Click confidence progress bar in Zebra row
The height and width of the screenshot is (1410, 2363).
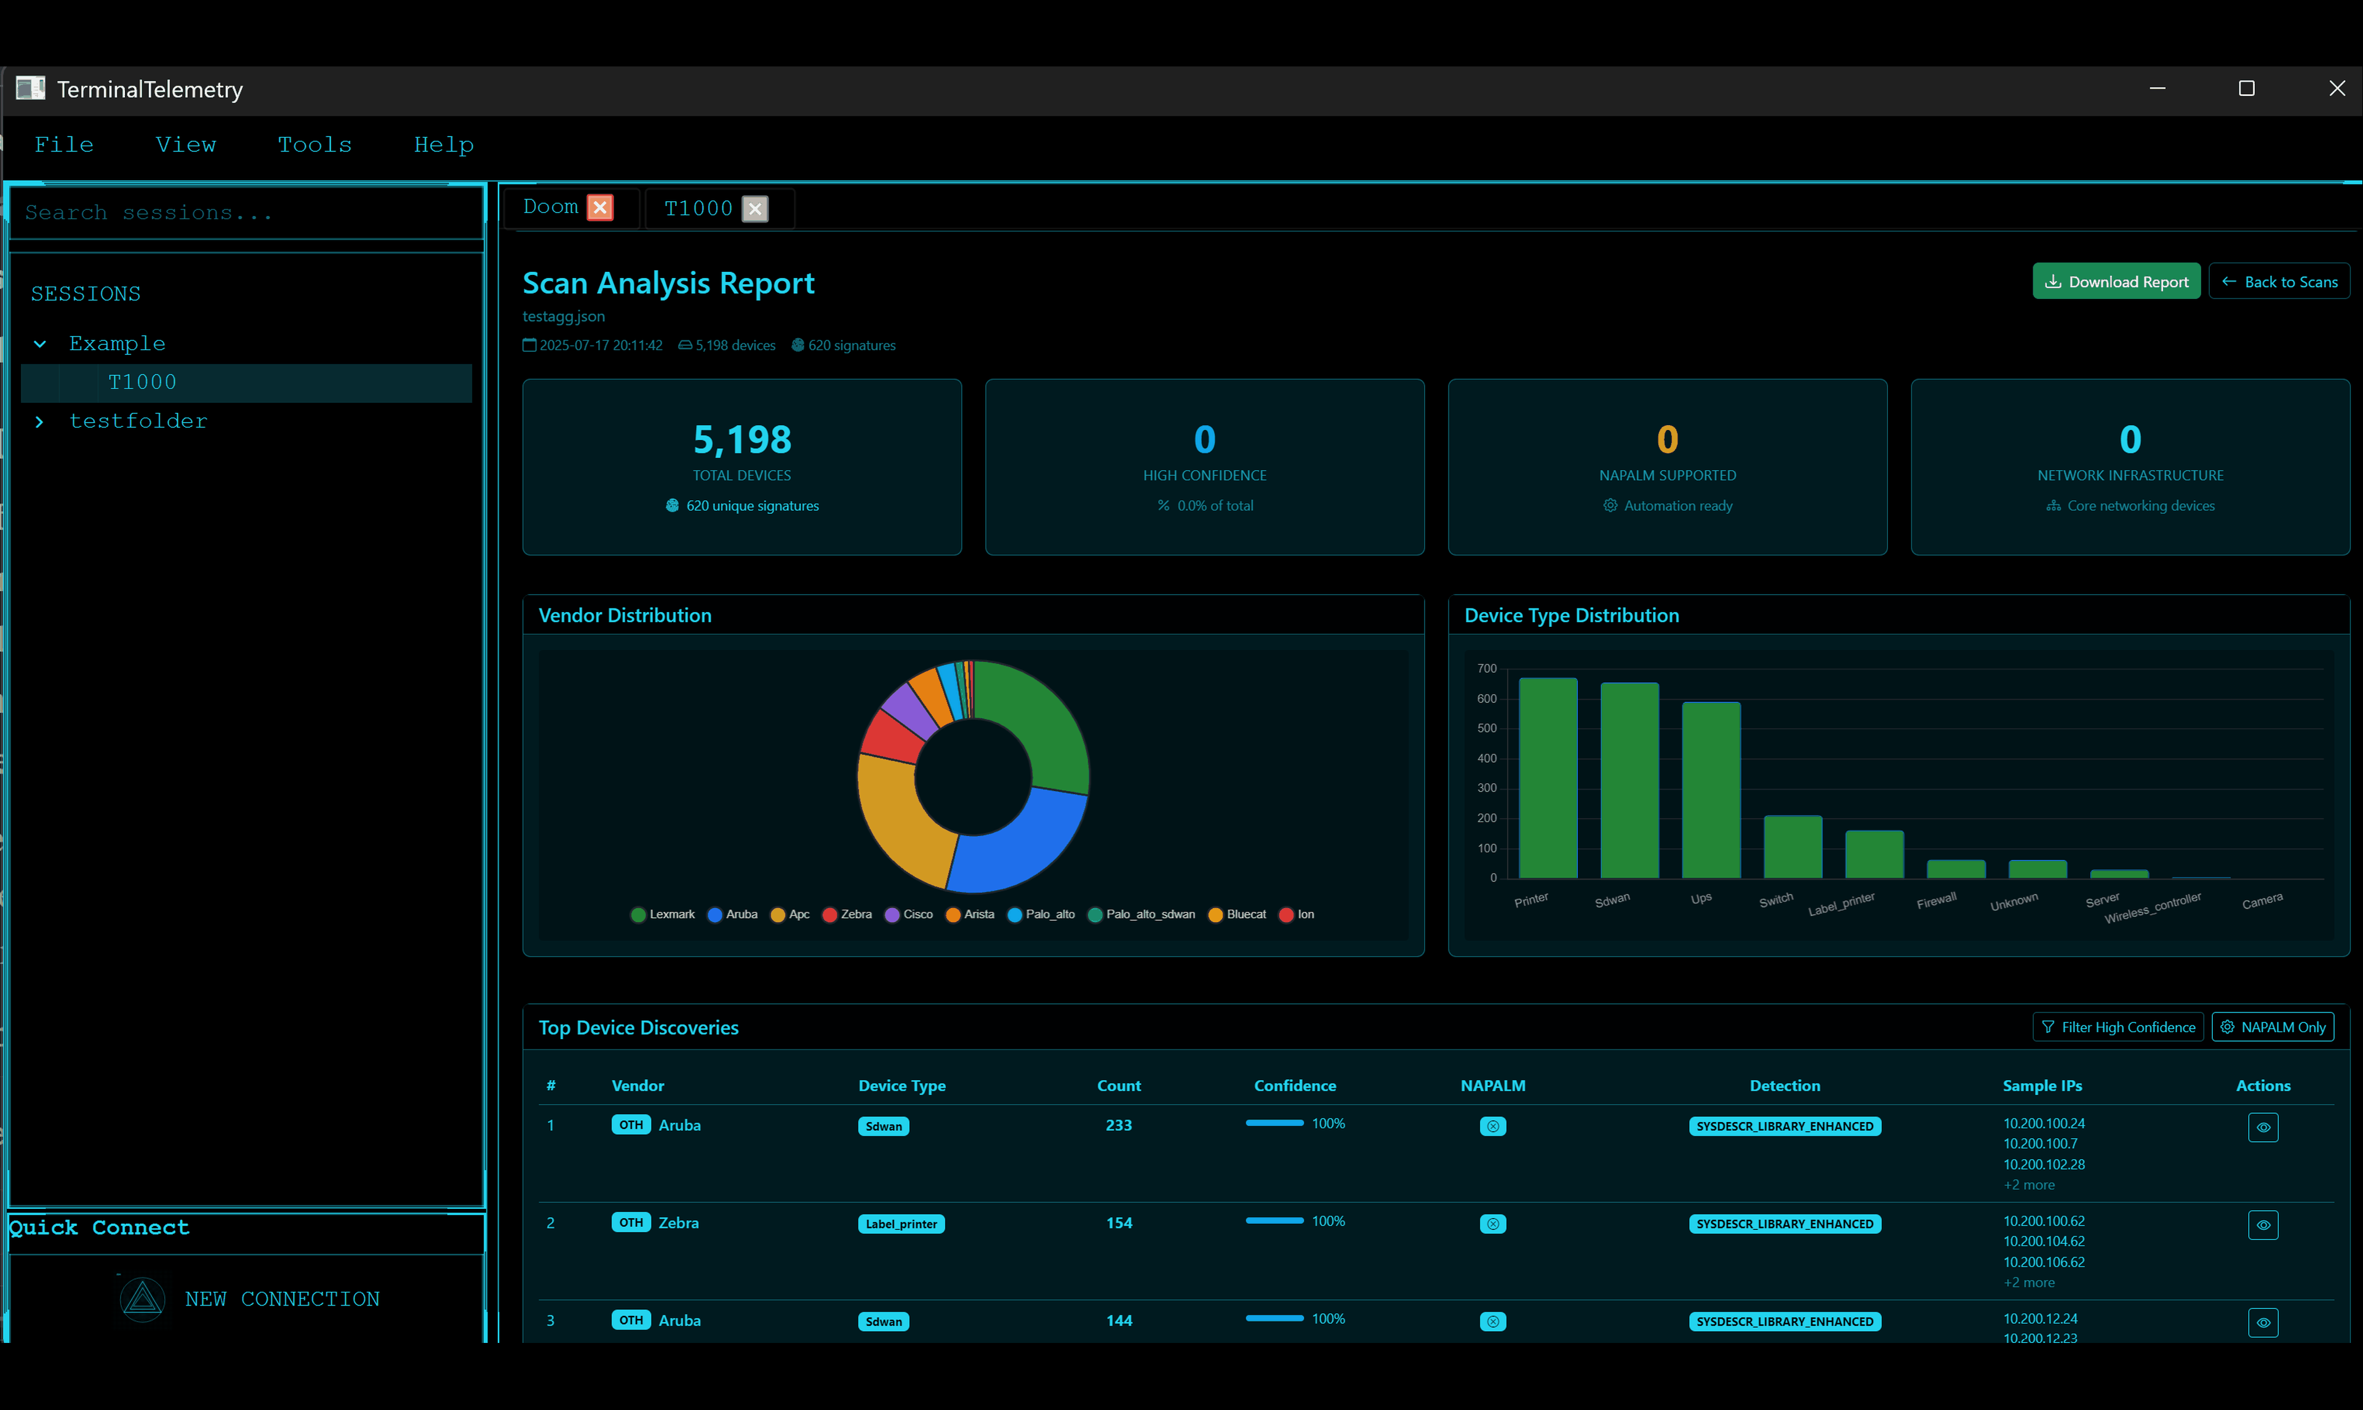(x=1274, y=1221)
